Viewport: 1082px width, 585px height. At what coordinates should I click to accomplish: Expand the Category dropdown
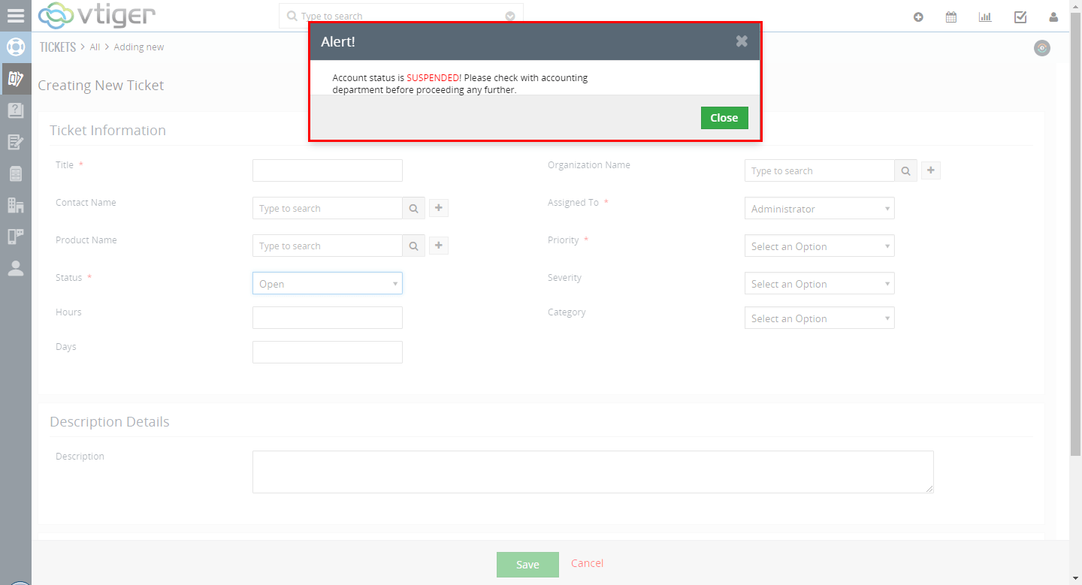tap(819, 318)
